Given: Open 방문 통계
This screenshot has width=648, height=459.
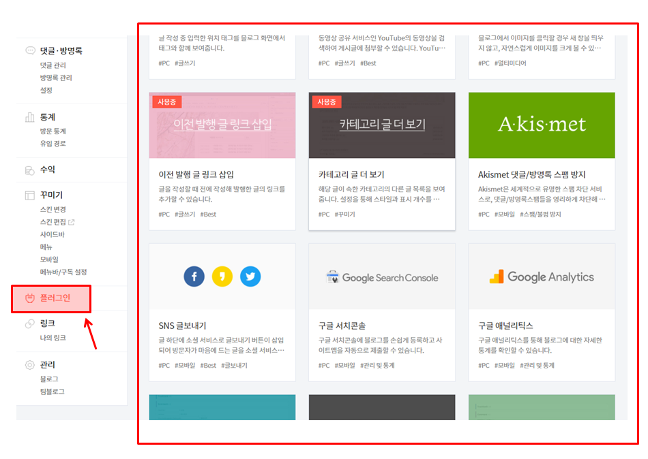Looking at the screenshot, I should click(53, 131).
